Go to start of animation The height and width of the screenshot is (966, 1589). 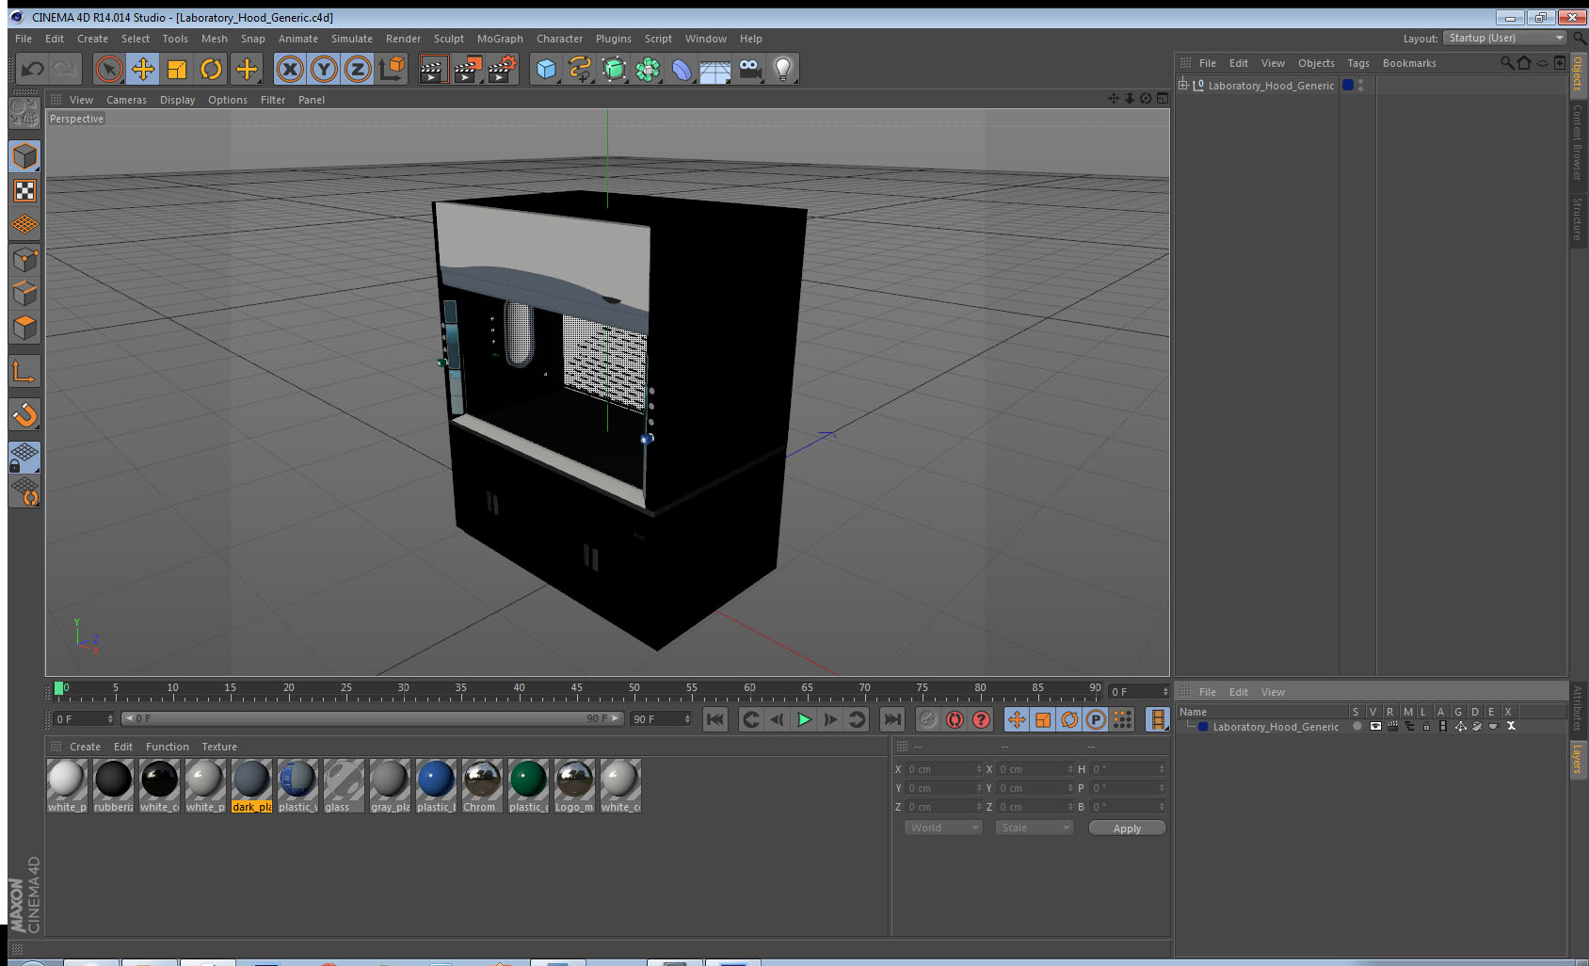click(715, 719)
